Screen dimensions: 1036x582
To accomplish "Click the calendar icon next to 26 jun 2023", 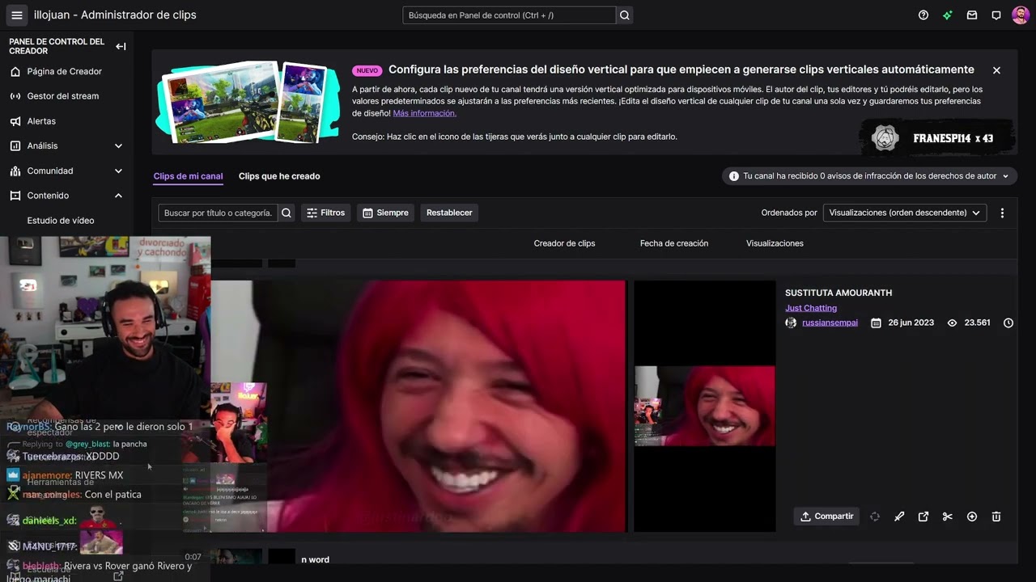I will tap(876, 323).
